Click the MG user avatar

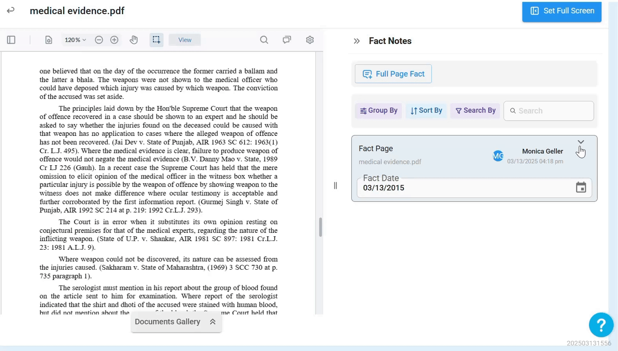pos(498,156)
